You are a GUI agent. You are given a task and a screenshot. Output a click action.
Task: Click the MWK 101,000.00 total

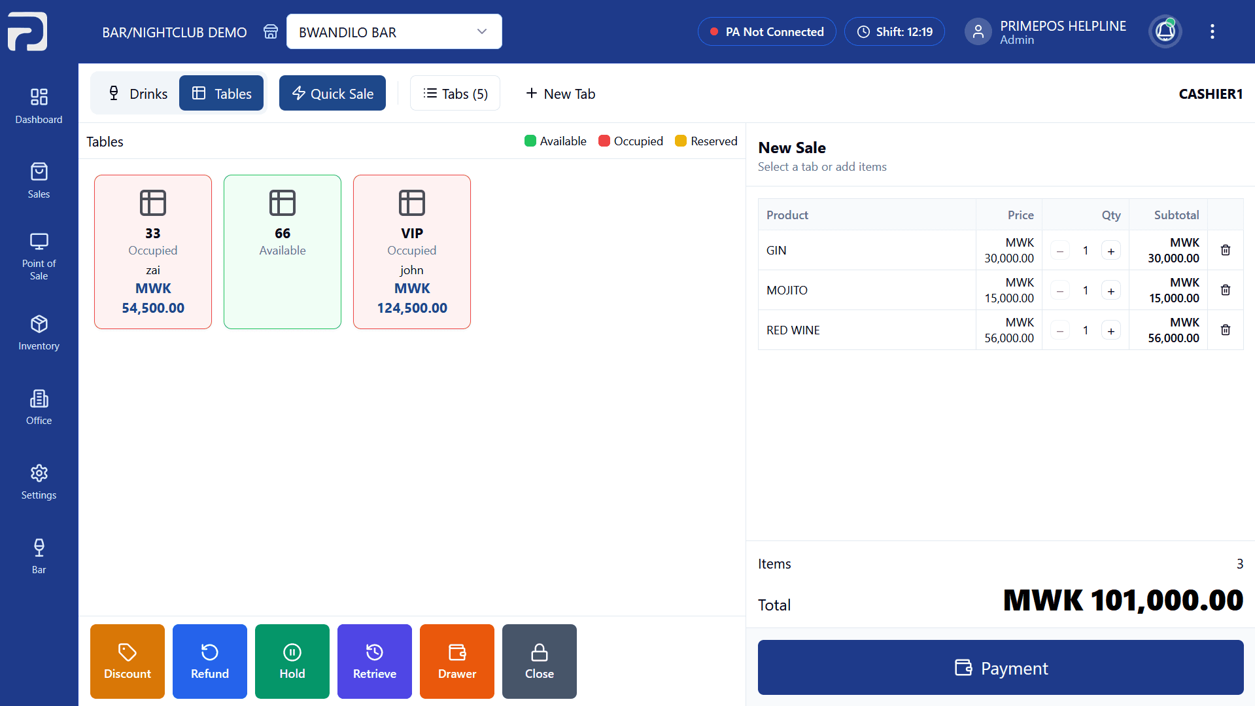click(x=1123, y=599)
